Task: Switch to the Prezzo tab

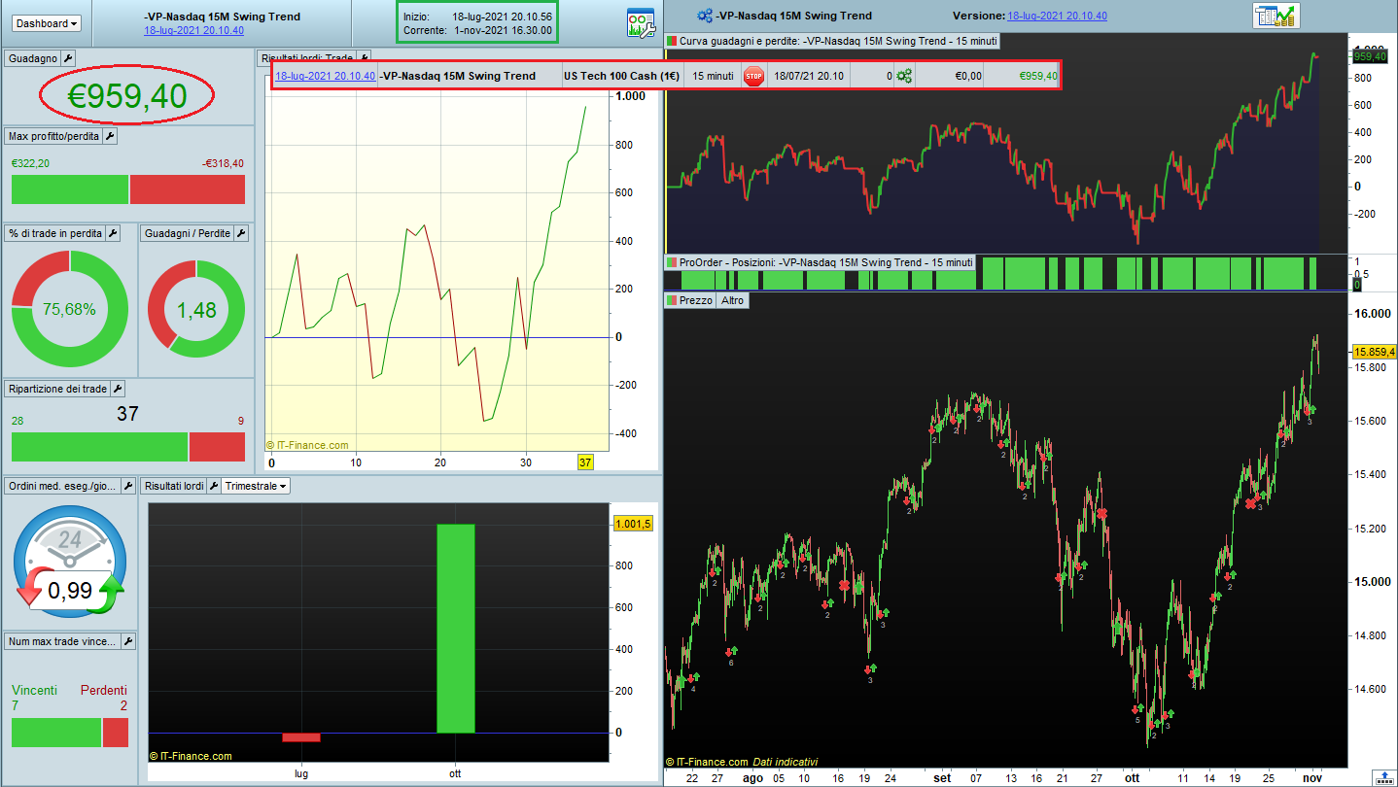Action: [696, 301]
